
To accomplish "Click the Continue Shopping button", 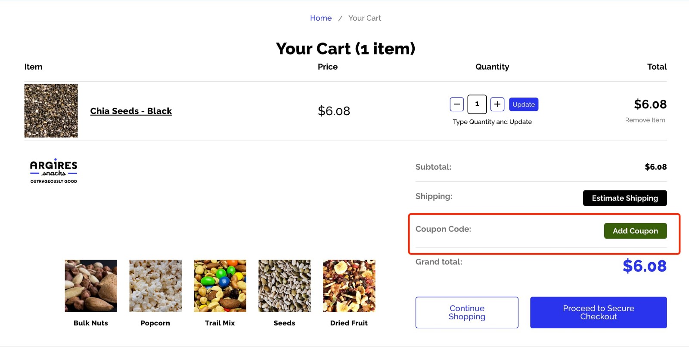I will coord(466,312).
